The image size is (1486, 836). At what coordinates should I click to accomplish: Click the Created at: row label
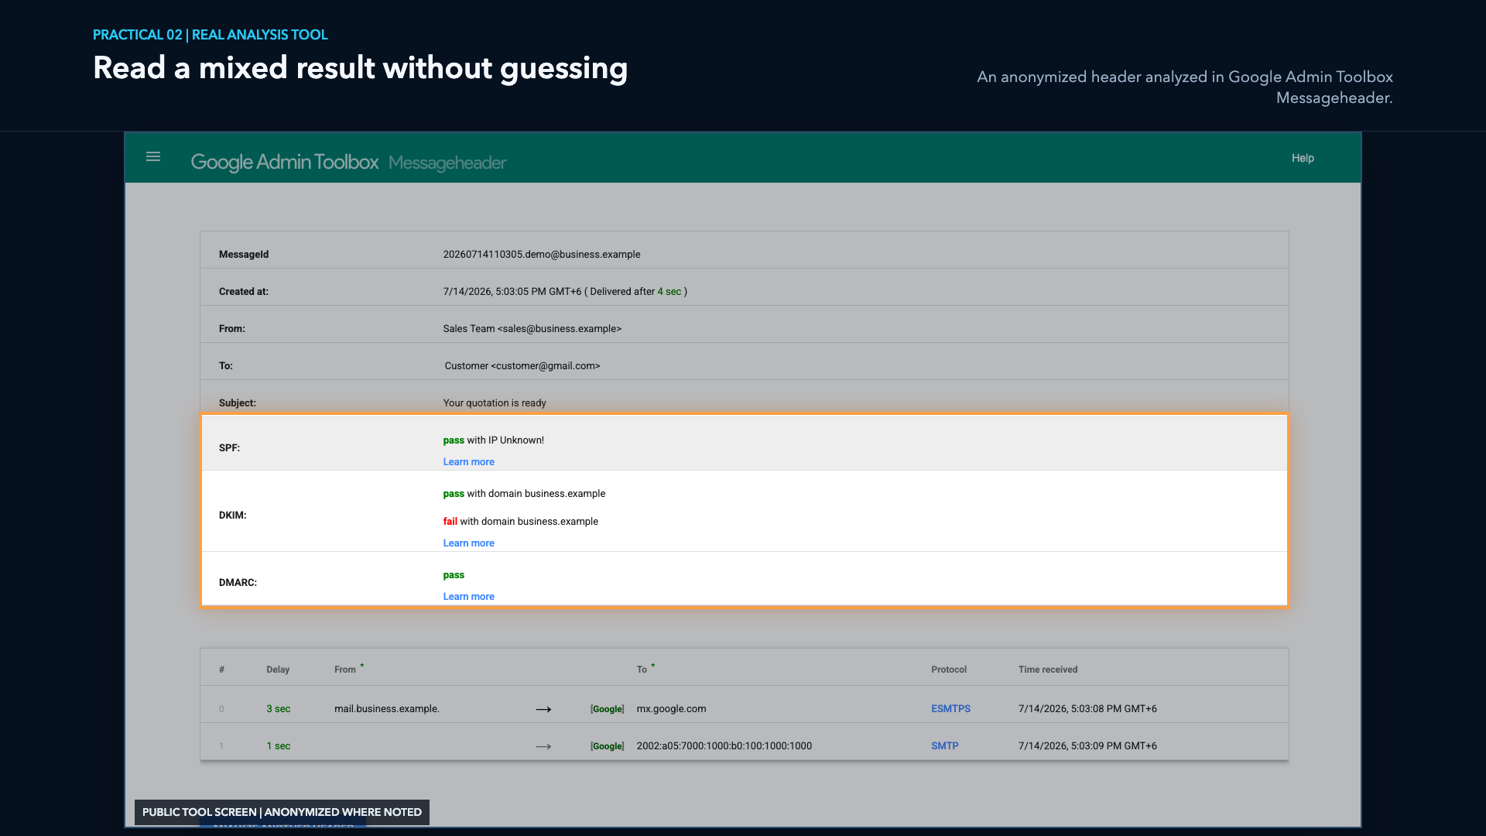coord(244,292)
